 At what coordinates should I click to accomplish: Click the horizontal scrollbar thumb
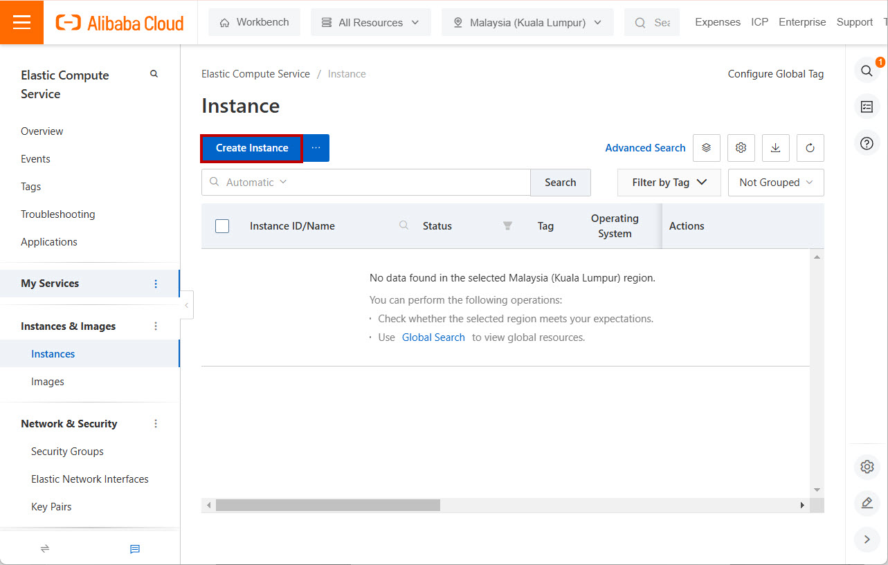pyautogui.click(x=327, y=506)
